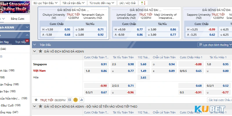Click the star icon beside GIẢI VÔ ĐỊCH BÓNG ĐÁ ASEAN
Viewport: 232px width, 116px height.
pyautogui.click(x=40, y=51)
